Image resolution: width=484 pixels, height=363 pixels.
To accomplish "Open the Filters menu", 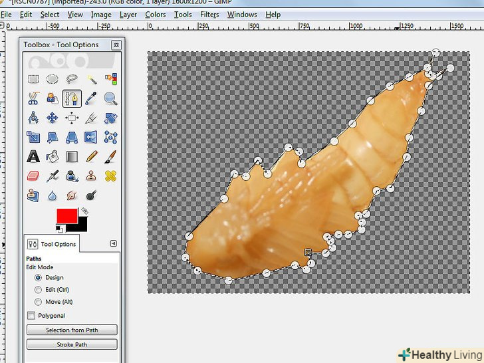I will [x=209, y=15].
